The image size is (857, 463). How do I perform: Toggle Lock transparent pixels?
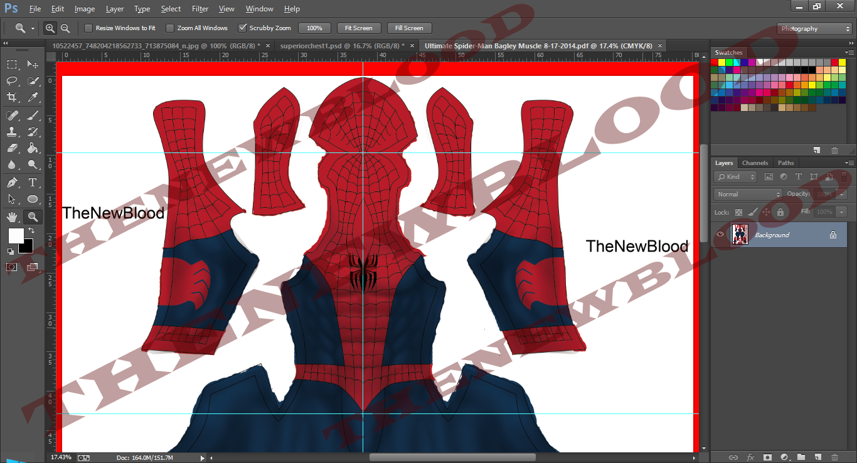pyautogui.click(x=739, y=212)
